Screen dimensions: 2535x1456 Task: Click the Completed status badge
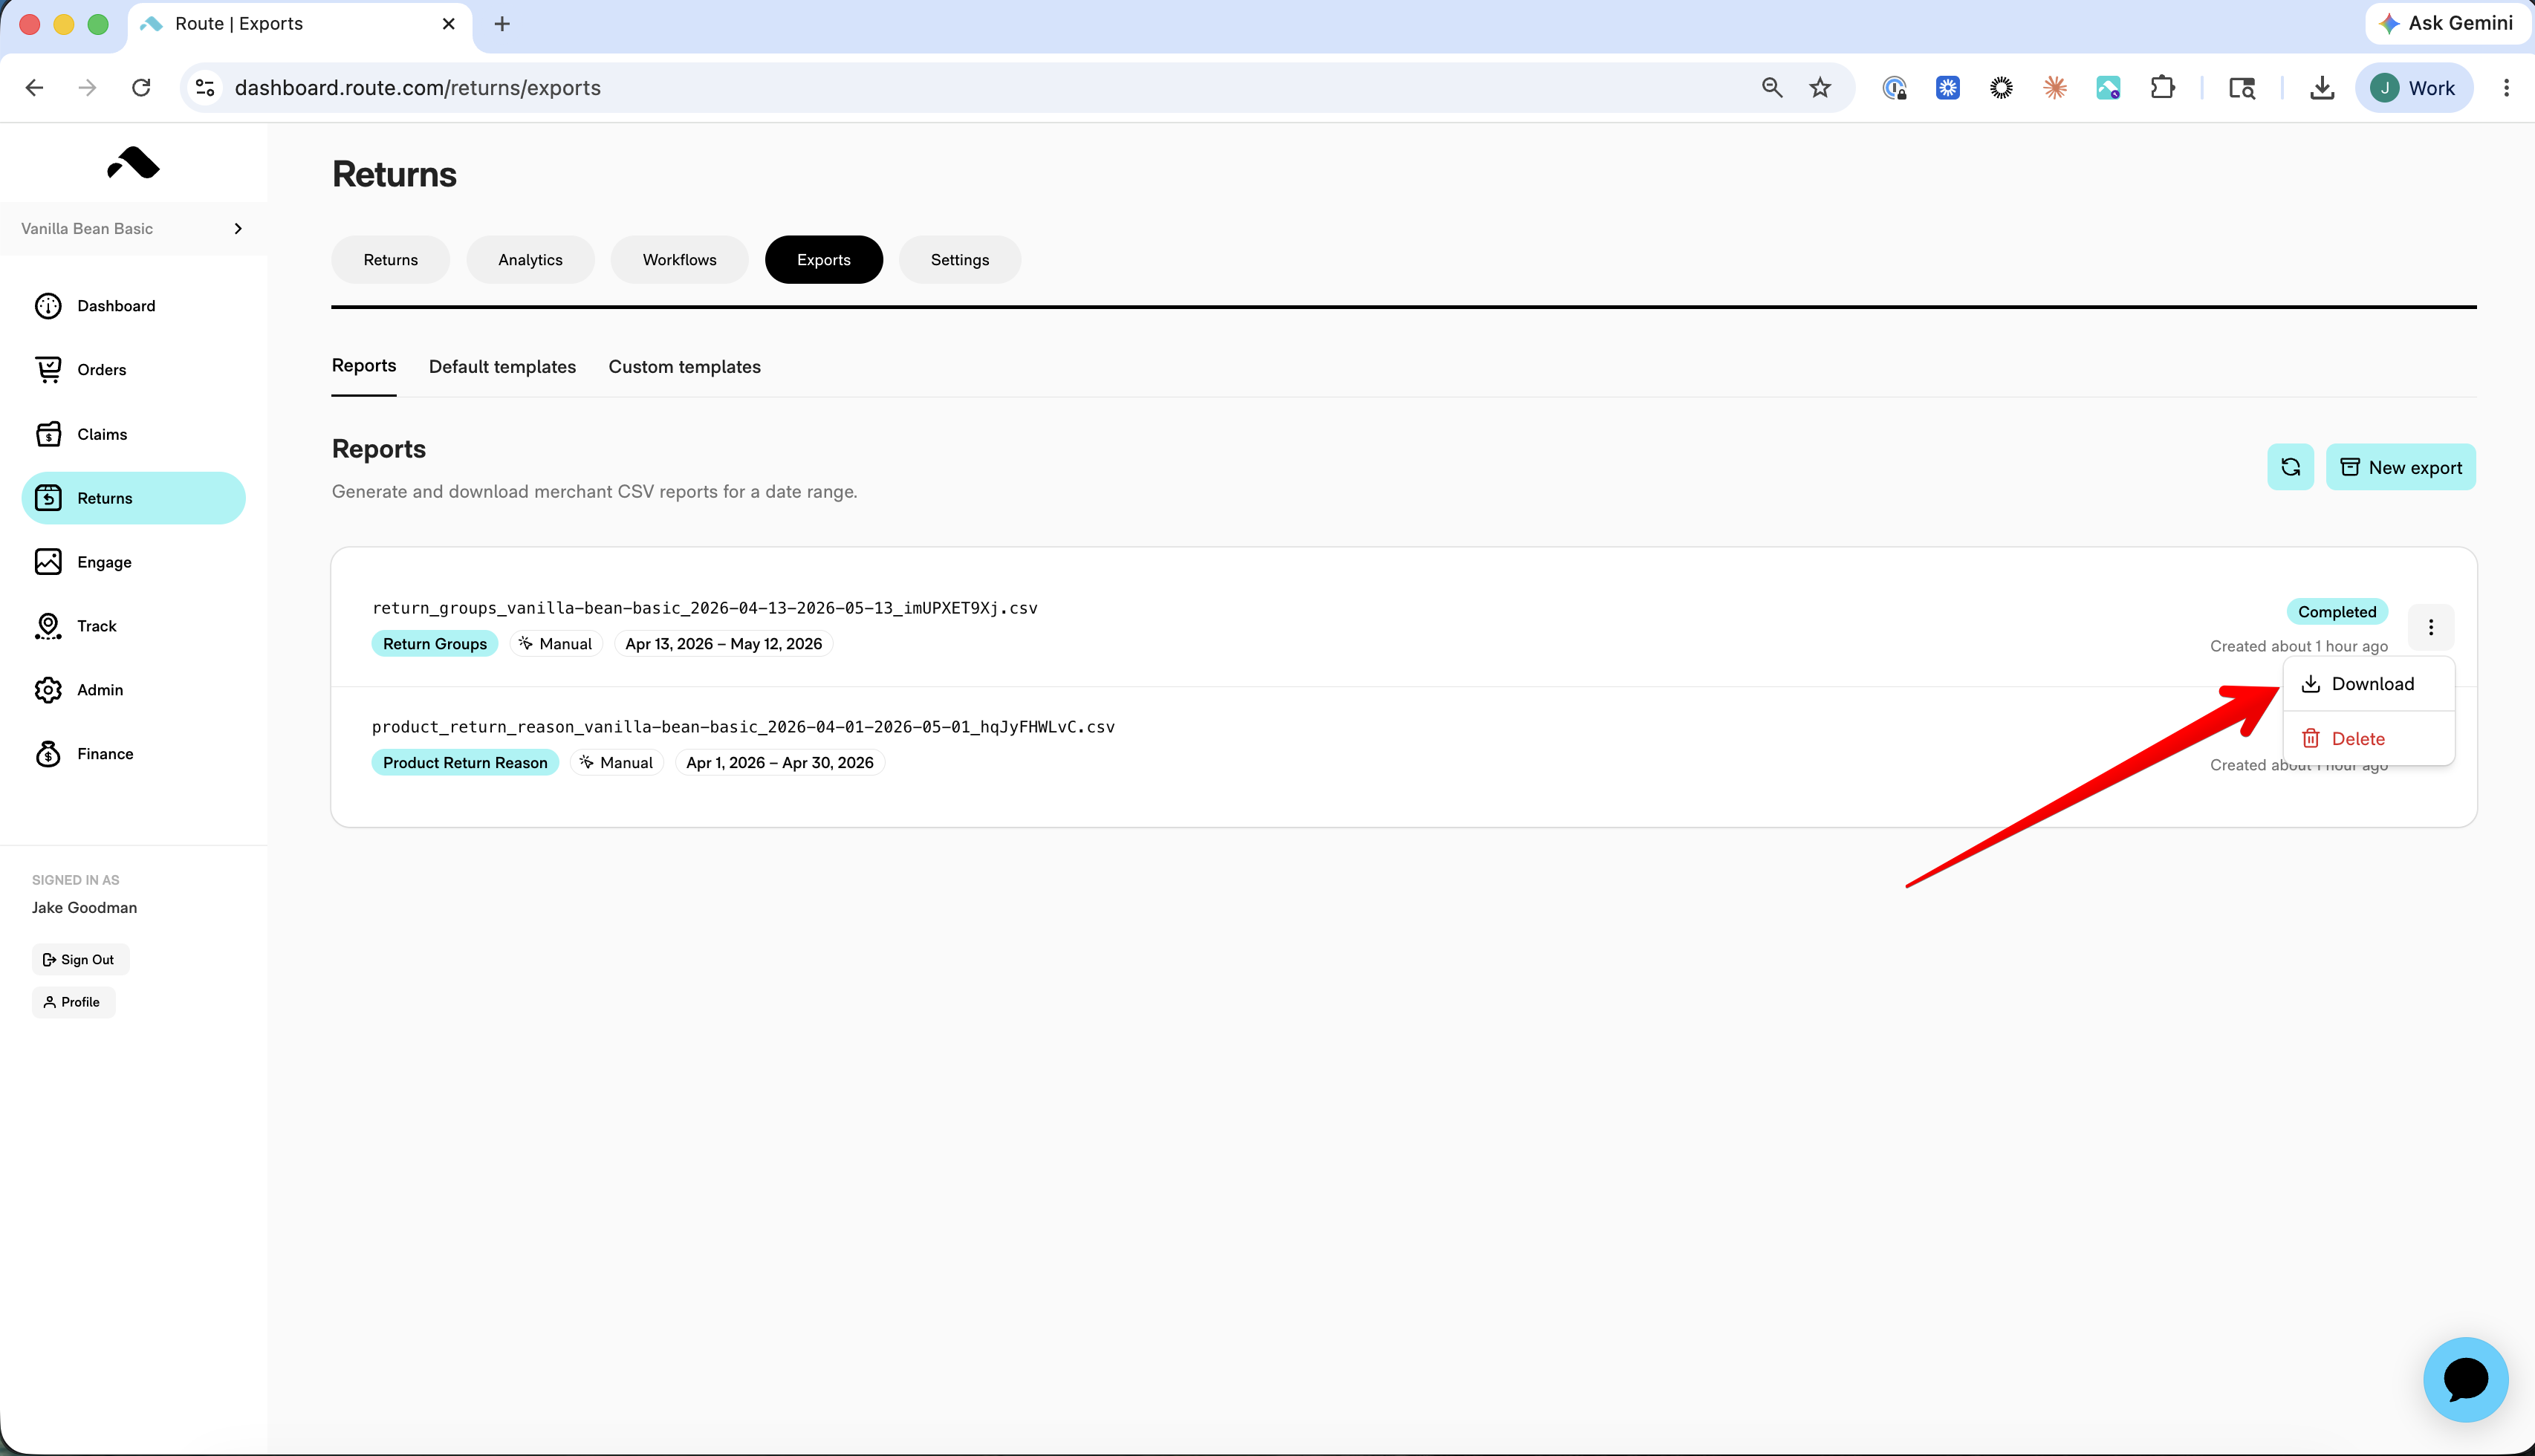click(2337, 612)
